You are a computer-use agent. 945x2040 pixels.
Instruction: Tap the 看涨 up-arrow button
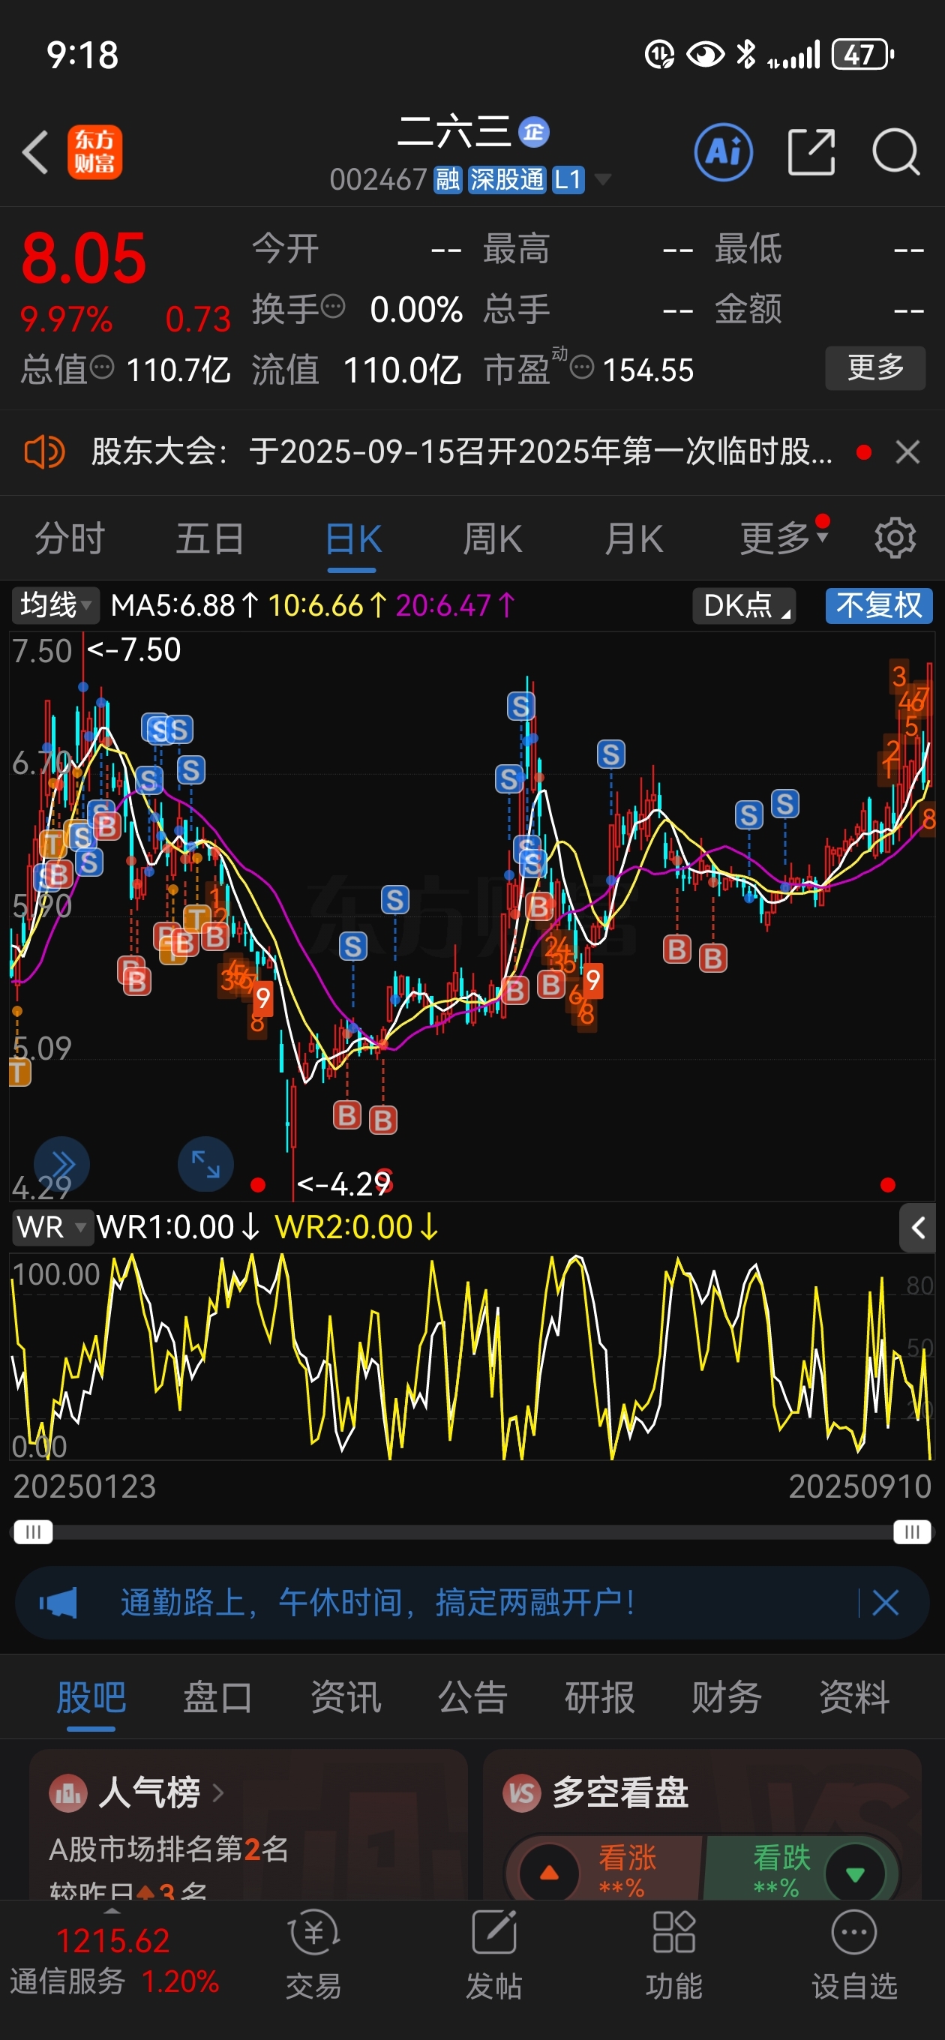pos(549,1873)
